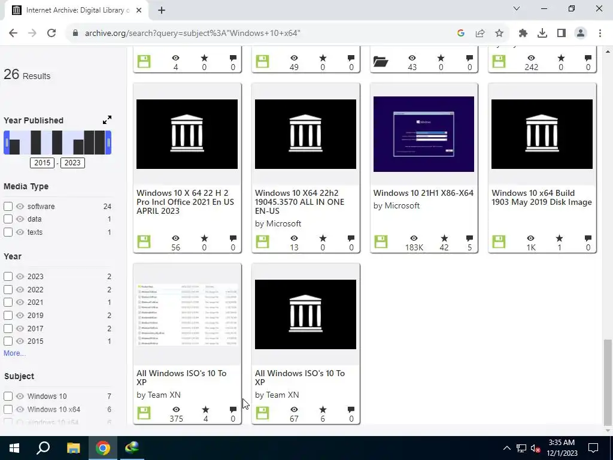This screenshot has width=613, height=460.
Task: Open Windows 10 X 64 22 H 2 Pro title
Action: click(186, 202)
